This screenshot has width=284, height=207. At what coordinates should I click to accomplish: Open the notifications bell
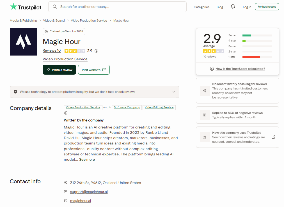click(x=233, y=7)
